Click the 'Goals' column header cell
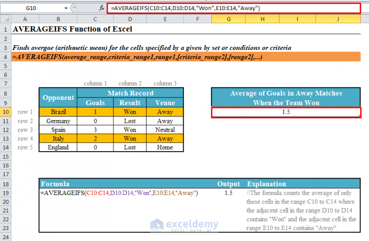 pyautogui.click(x=95, y=103)
